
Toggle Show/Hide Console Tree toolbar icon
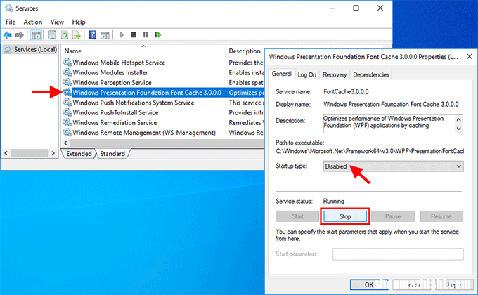(37, 35)
